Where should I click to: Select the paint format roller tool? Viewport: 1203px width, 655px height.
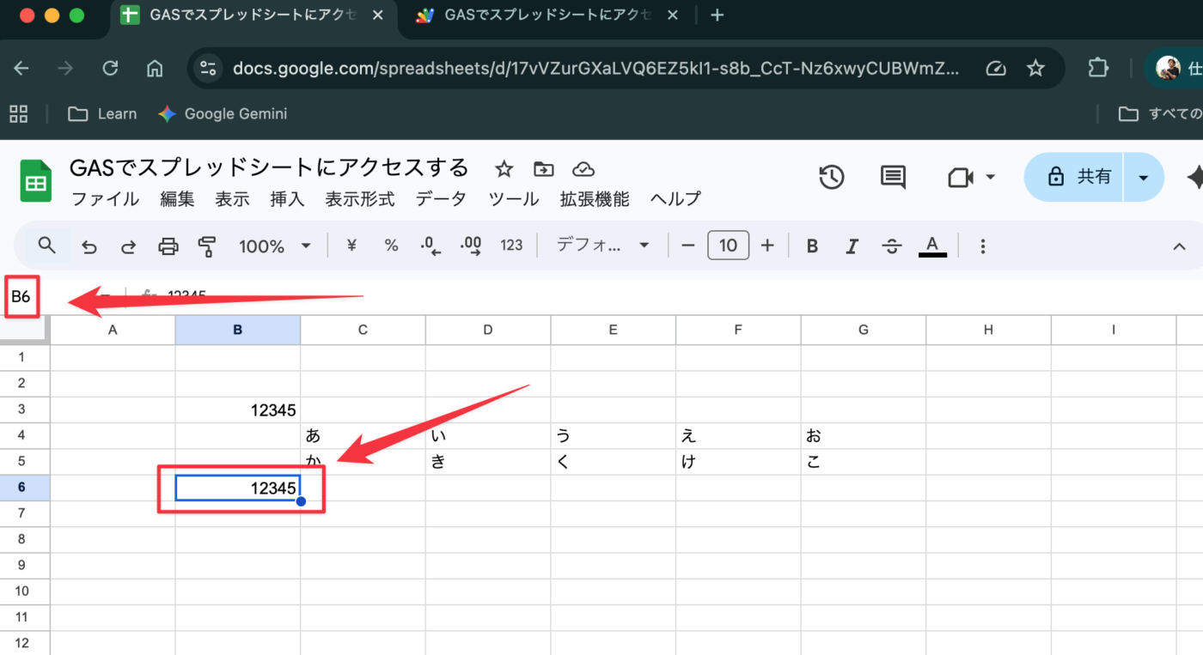[207, 247]
